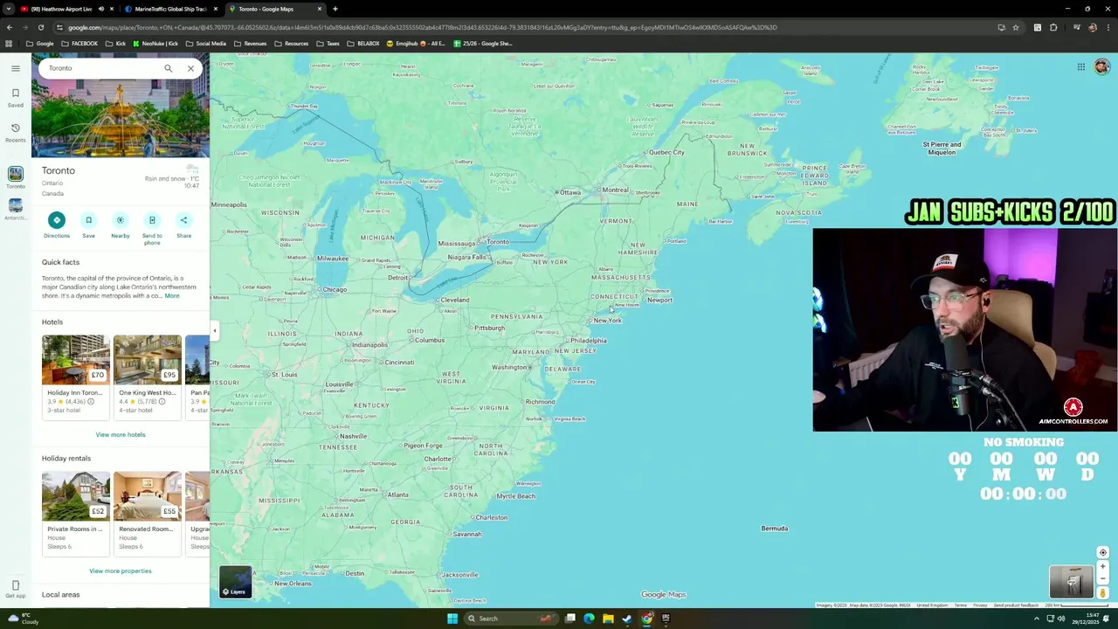Image resolution: width=1118 pixels, height=629 pixels.
Task: Open File Explorer from the taskbar
Action: 608,619
